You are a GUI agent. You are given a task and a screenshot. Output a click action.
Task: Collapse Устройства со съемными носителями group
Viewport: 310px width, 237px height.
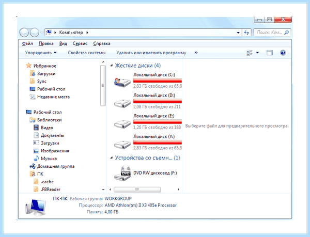(x=112, y=158)
